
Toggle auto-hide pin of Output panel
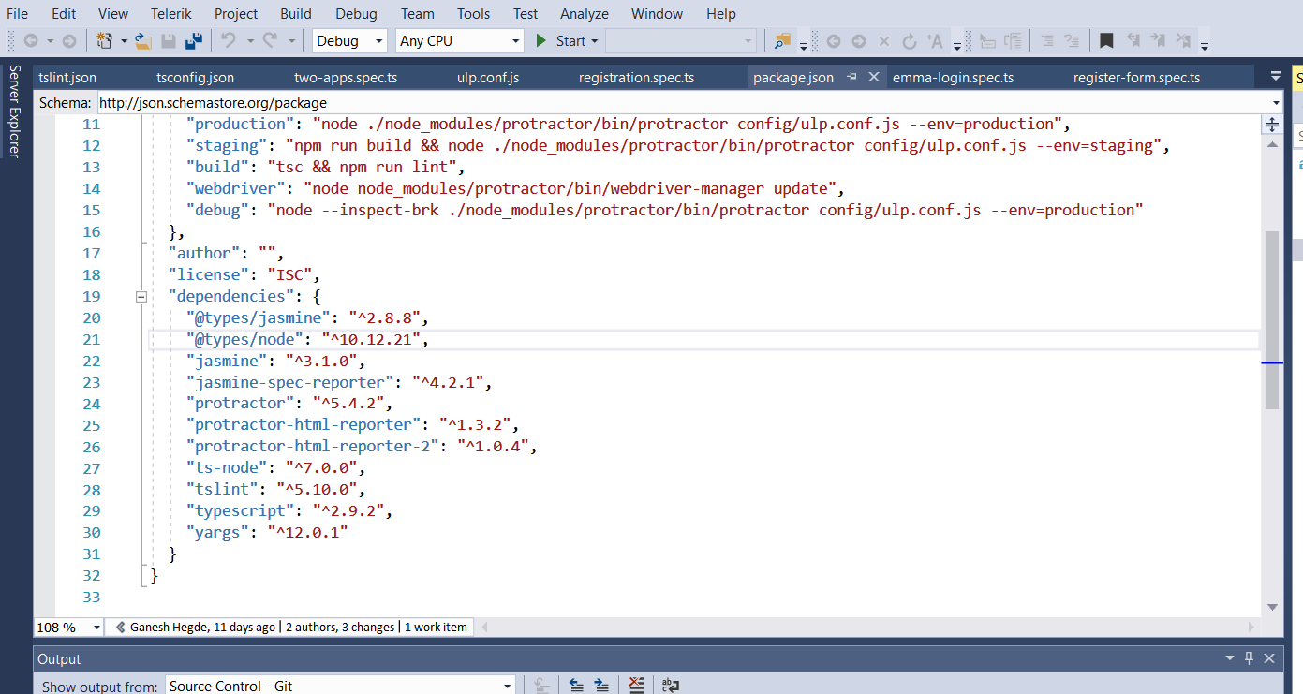coord(1249,659)
